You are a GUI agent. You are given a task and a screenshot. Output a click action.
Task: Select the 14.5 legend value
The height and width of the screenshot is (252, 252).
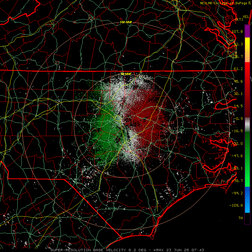[238, 106]
